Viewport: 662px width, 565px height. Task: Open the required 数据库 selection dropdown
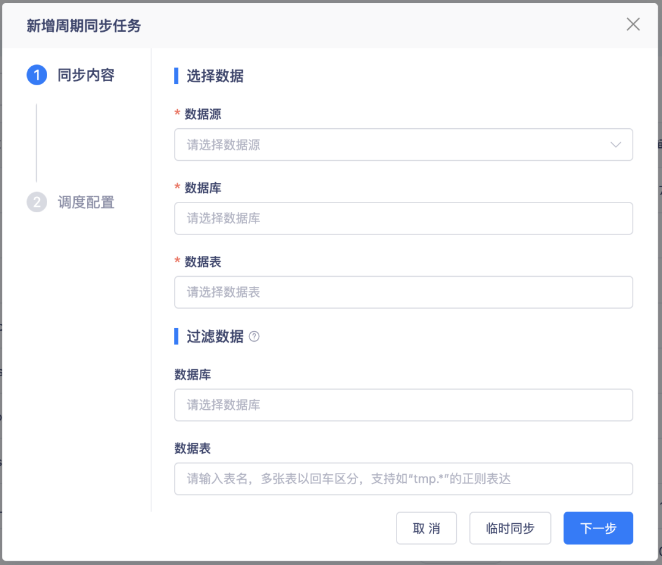click(403, 218)
